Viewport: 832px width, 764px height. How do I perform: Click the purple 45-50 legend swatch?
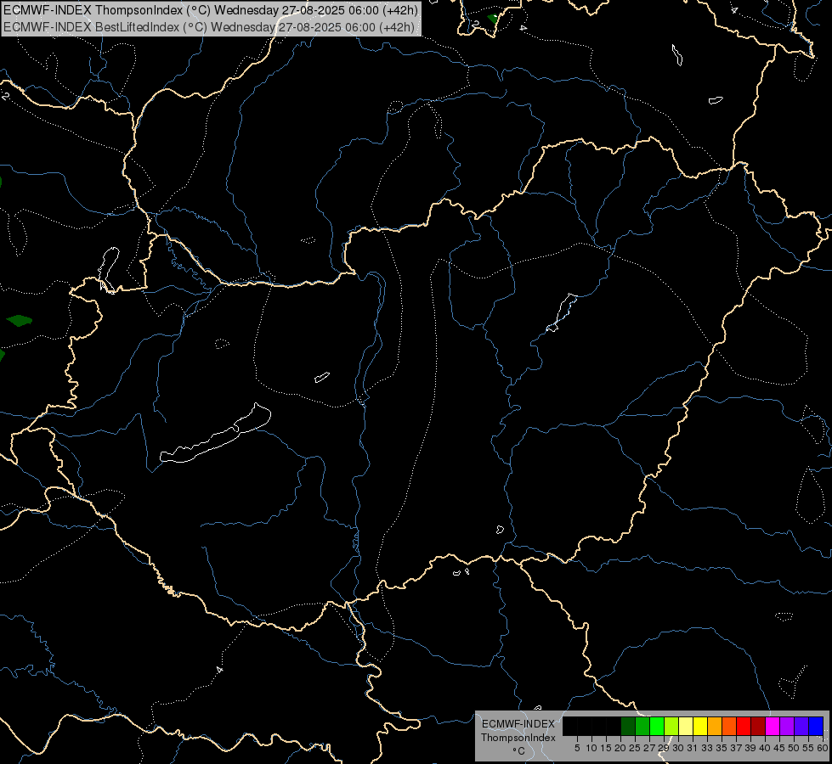click(786, 726)
